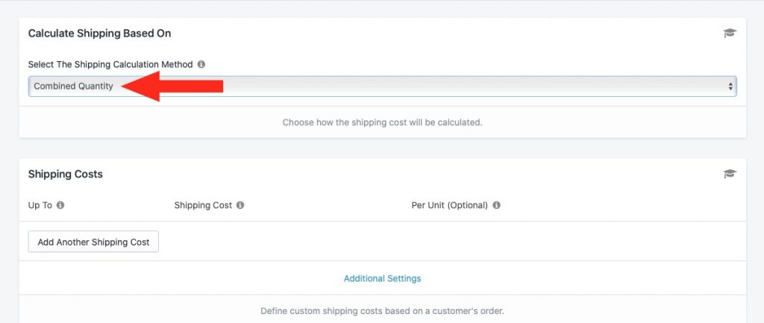Click the info icon next to Up To
The height and width of the screenshot is (323, 764).
(x=60, y=205)
